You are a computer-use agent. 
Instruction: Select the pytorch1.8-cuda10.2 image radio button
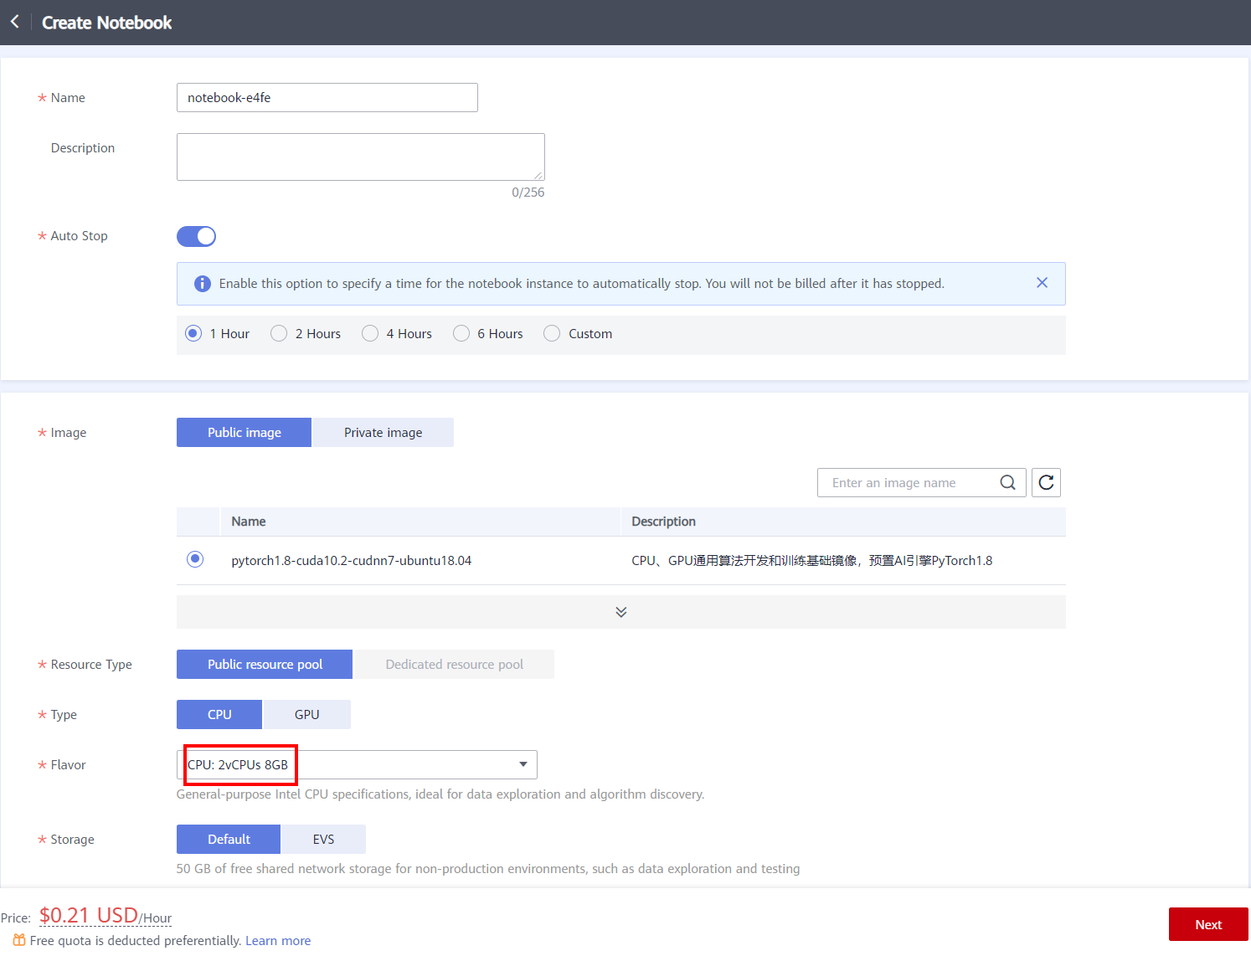[195, 559]
